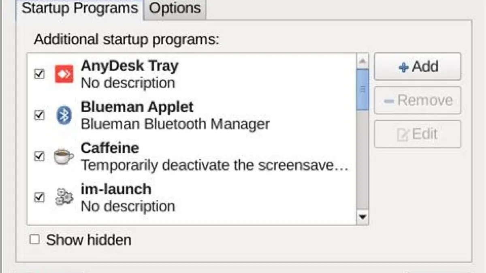Image resolution: width=486 pixels, height=273 pixels.
Task: Select the Startup Programs tab
Action: [x=79, y=9]
